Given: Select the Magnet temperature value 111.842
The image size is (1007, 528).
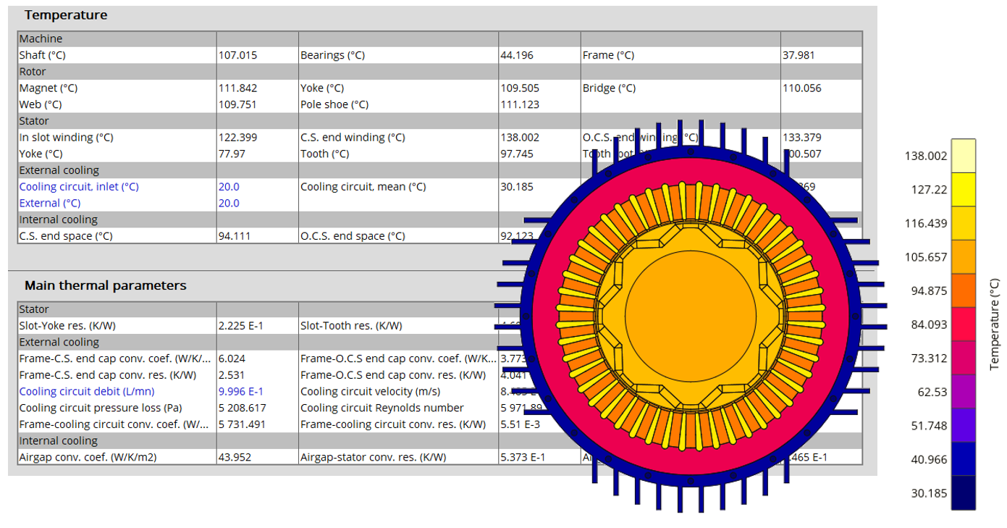Looking at the screenshot, I should pos(238,88).
